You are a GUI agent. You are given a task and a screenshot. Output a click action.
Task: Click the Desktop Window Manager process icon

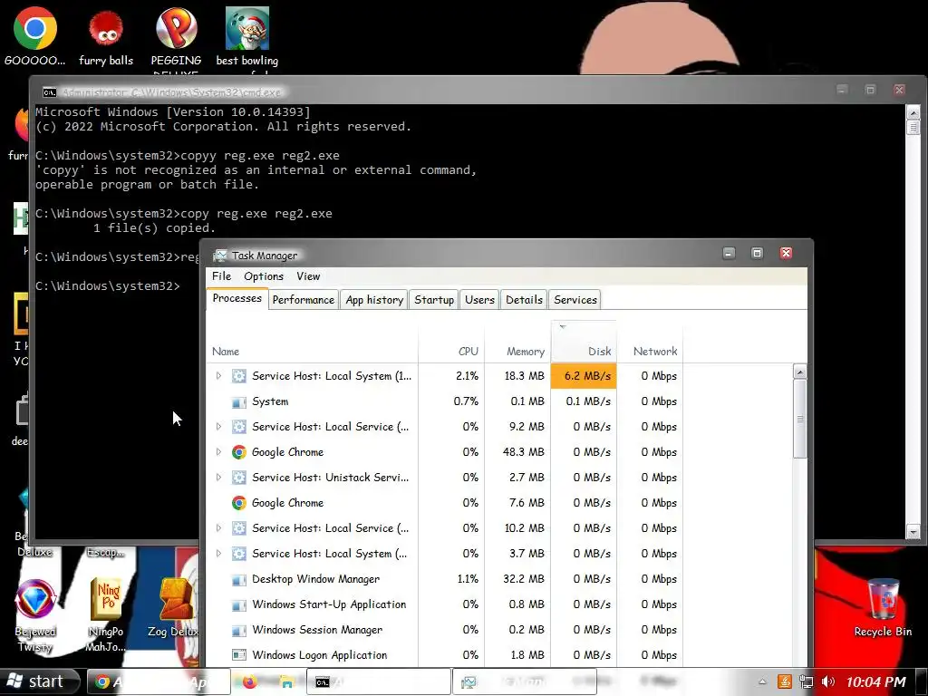point(238,579)
